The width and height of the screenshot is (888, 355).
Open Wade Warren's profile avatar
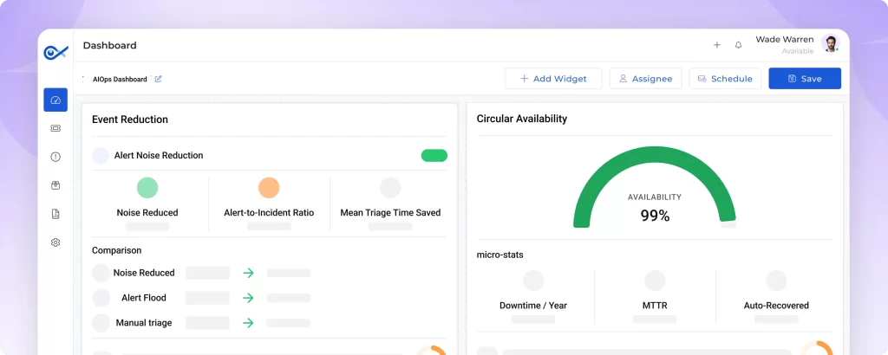[x=830, y=44]
